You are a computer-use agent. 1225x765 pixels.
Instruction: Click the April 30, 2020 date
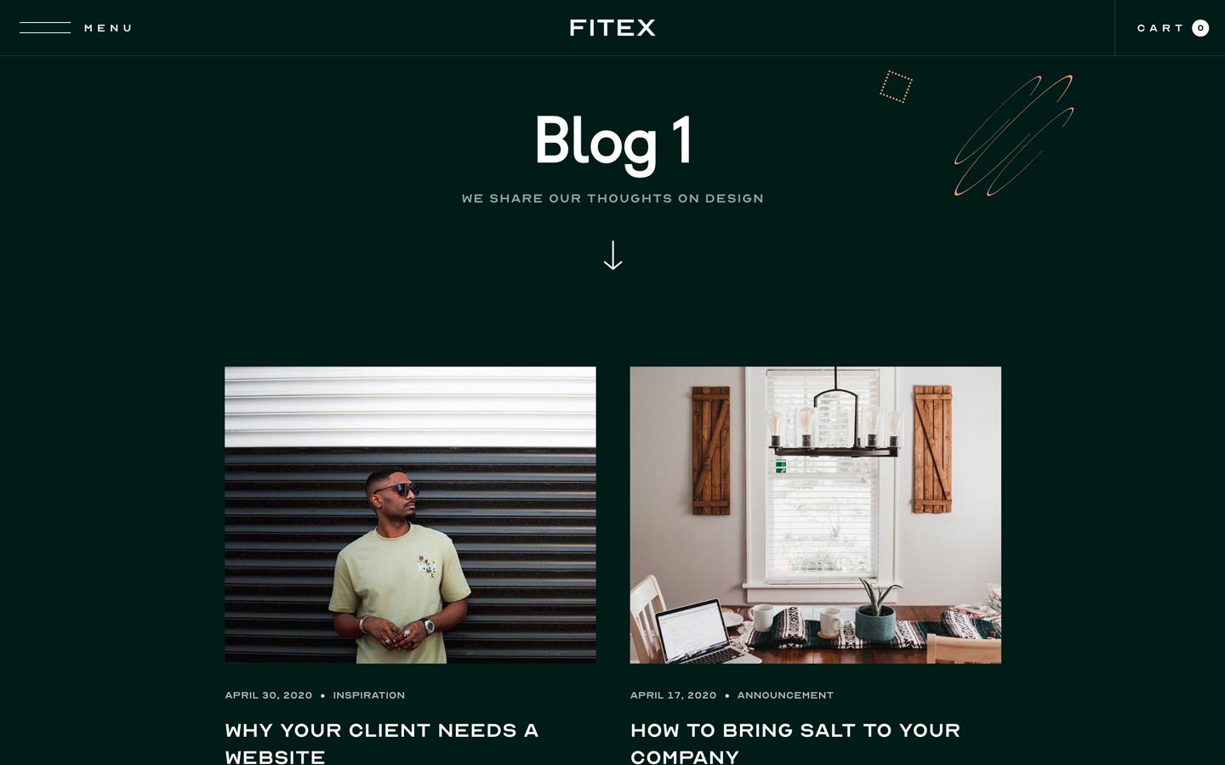(269, 695)
